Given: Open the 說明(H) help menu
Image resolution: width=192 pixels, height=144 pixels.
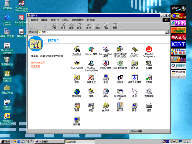Looking at the screenshot, I should 91,20.
